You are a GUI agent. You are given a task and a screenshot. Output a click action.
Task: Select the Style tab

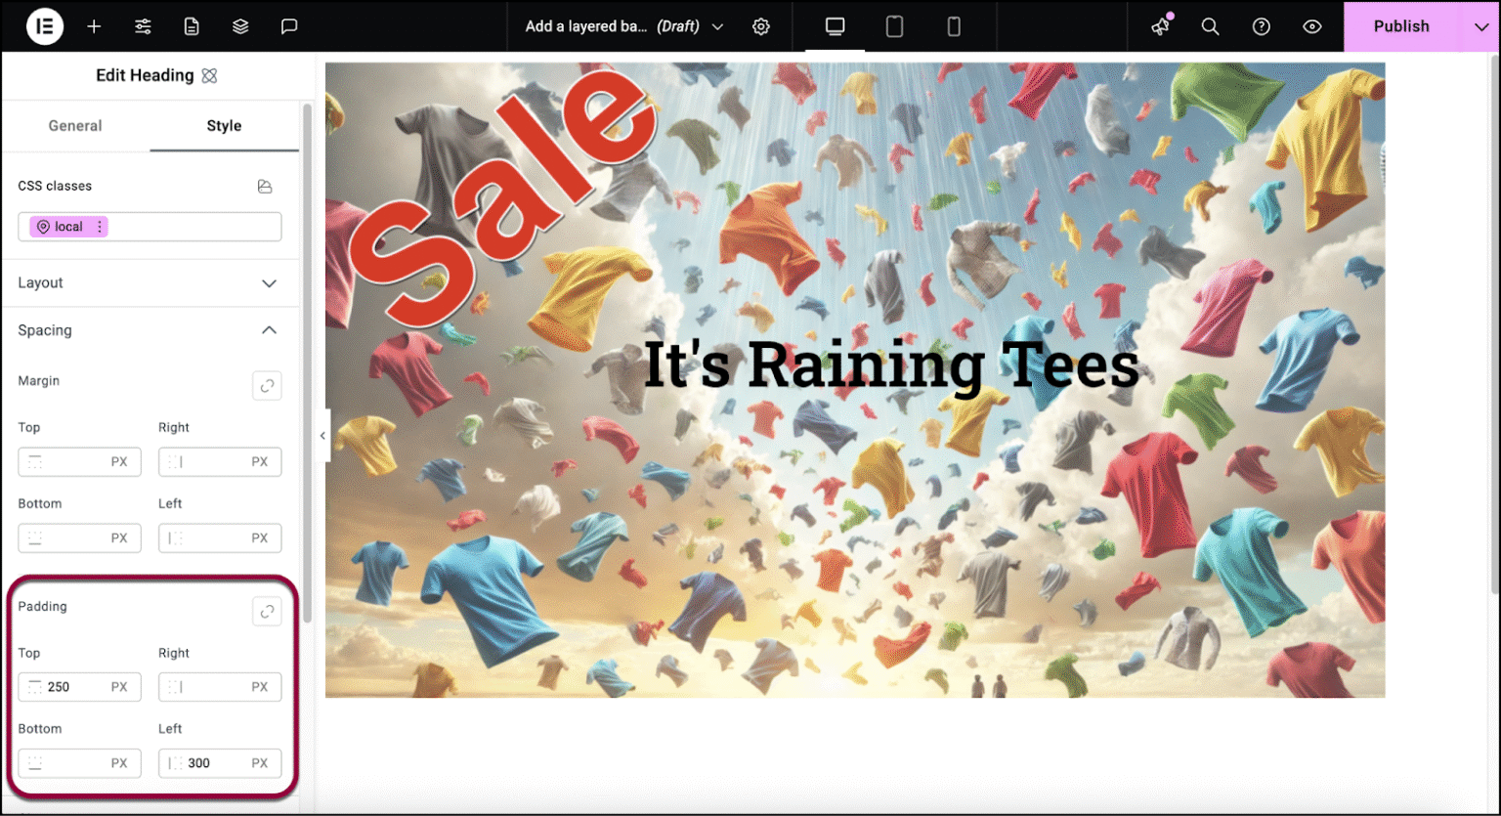(224, 125)
